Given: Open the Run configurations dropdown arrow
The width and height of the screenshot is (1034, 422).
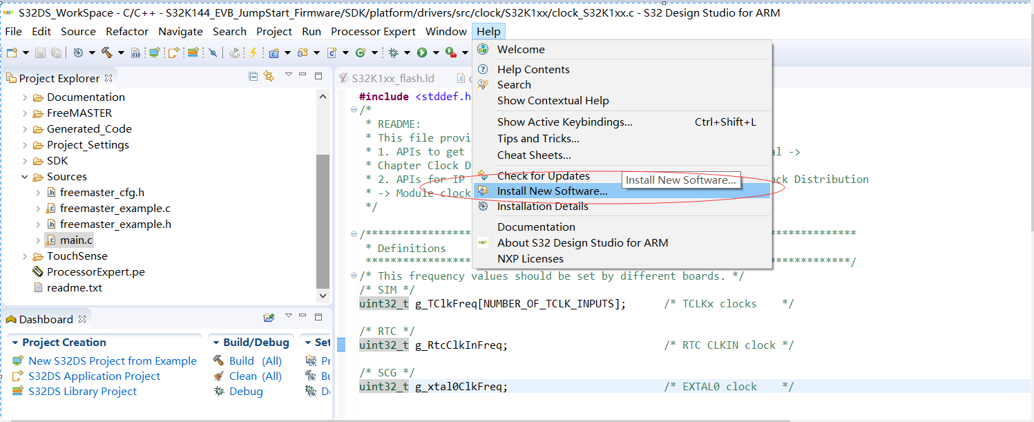Looking at the screenshot, I should [x=436, y=52].
